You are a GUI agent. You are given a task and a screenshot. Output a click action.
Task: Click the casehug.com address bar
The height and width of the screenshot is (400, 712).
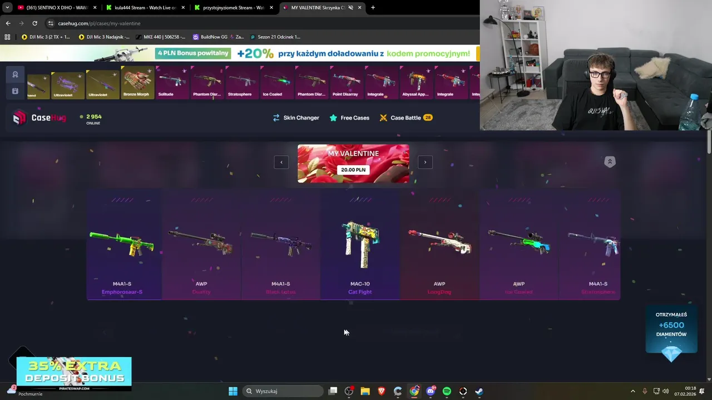click(261, 23)
